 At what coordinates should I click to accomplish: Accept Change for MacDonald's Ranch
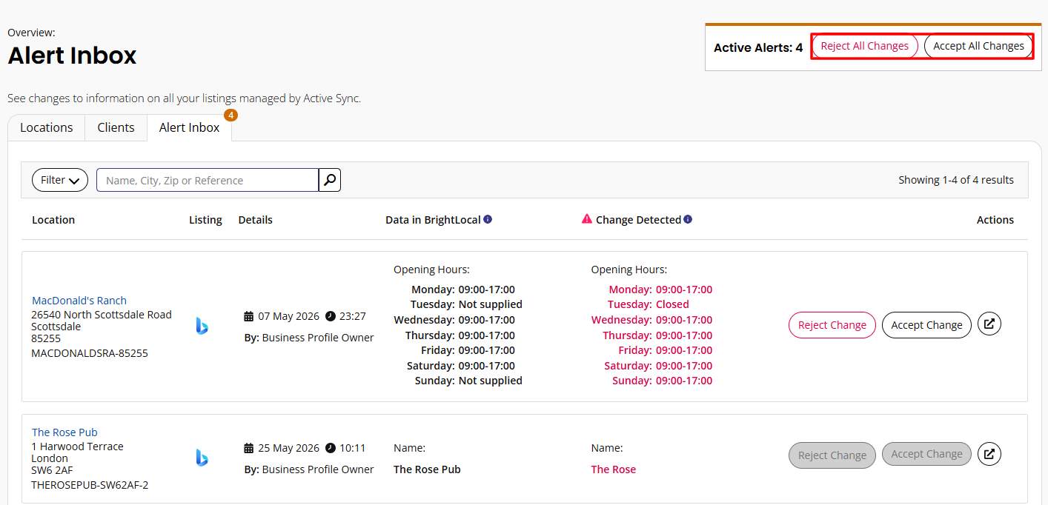[926, 325]
